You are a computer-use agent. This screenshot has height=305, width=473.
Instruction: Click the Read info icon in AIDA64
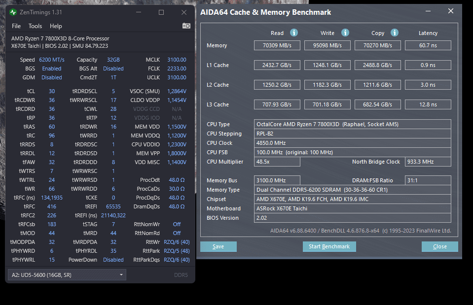(x=294, y=33)
